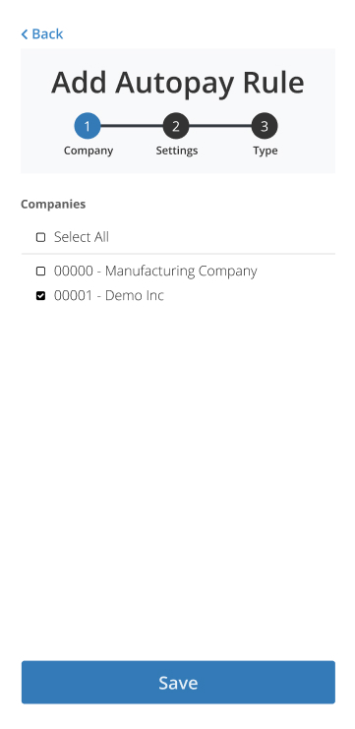Open the Settings step label
This screenshot has width=355, height=729.
pyautogui.click(x=177, y=151)
